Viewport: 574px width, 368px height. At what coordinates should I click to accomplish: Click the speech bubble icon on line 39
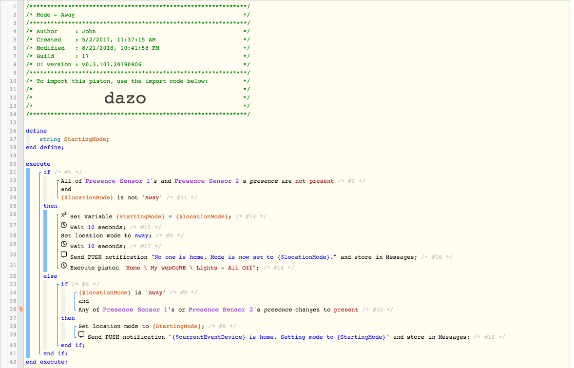click(81, 335)
